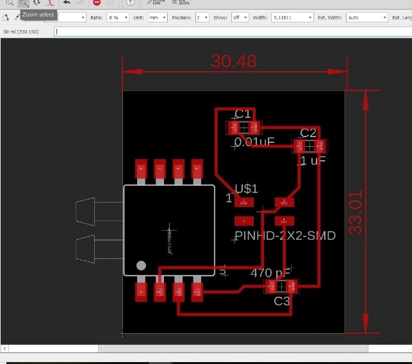Select the dimension angle tool icon
Viewport: 412px width, 364px height.
click(5, 17)
